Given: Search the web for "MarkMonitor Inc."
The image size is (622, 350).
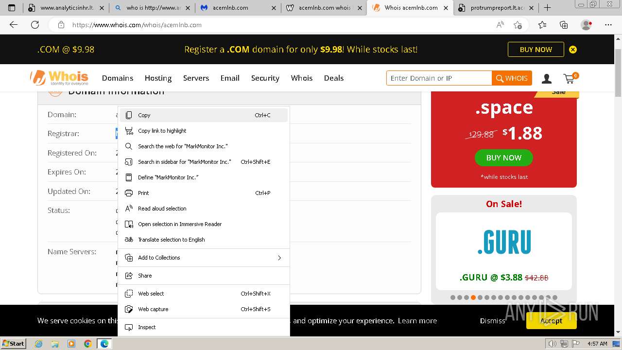Looking at the screenshot, I should (x=204, y=146).
